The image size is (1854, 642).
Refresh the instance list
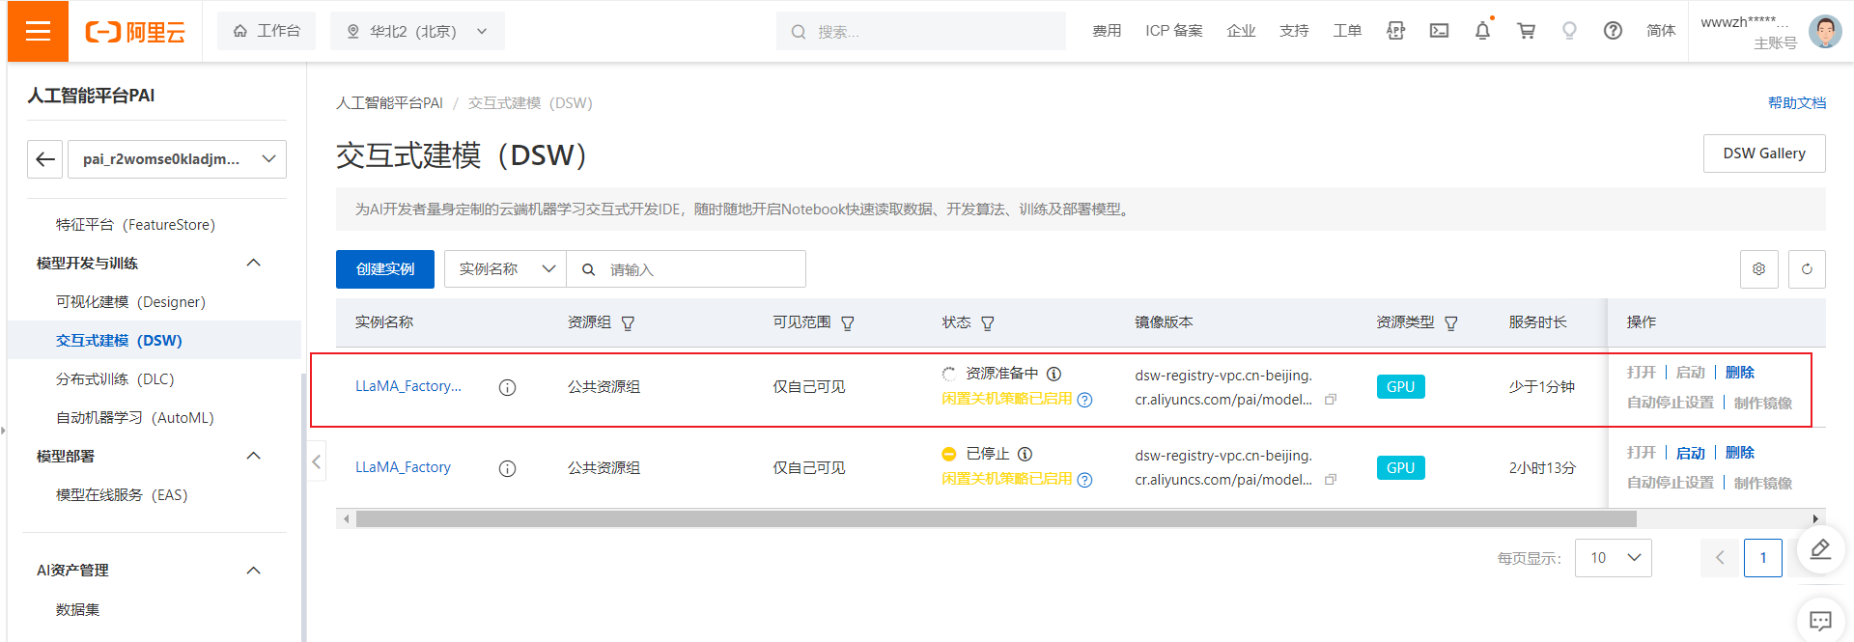coord(1807,269)
